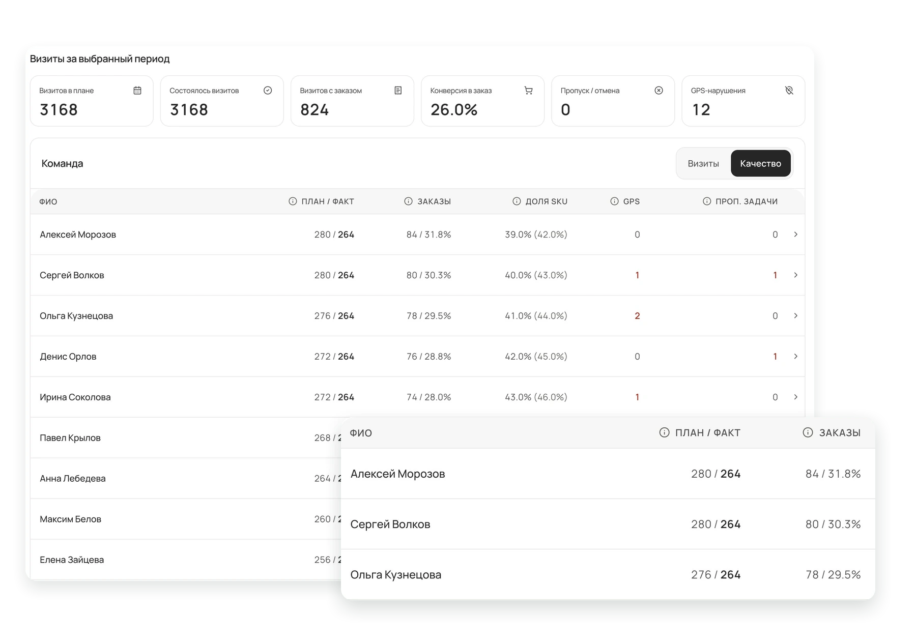Image resolution: width=916 pixels, height=641 pixels.
Task: Click info icon next to ДОЛЯ SKU
Action: [517, 201]
